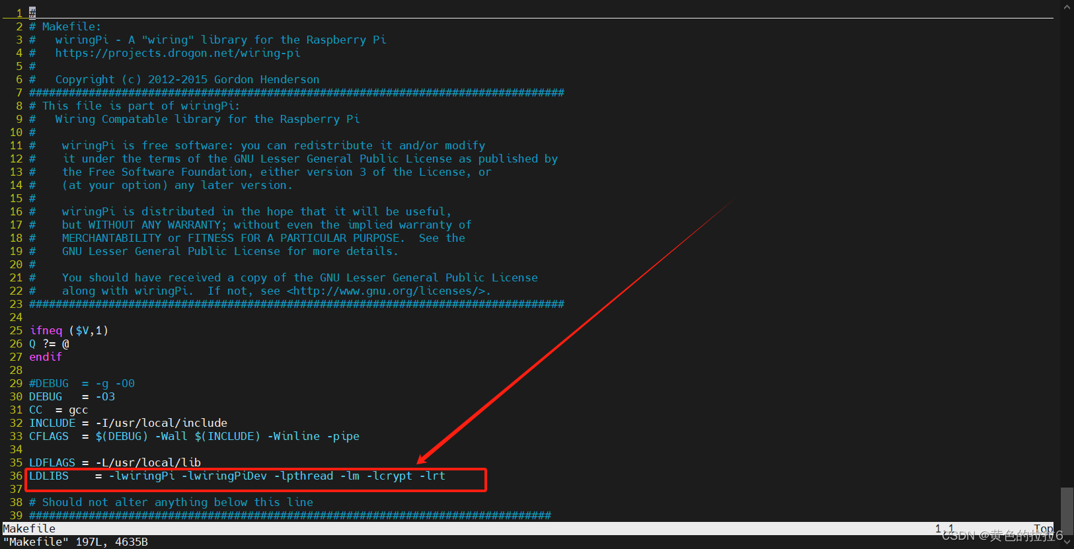The height and width of the screenshot is (549, 1074).
Task: Click the 'LDFLAGS = -L/usr/local/lib' line
Action: tap(115, 462)
